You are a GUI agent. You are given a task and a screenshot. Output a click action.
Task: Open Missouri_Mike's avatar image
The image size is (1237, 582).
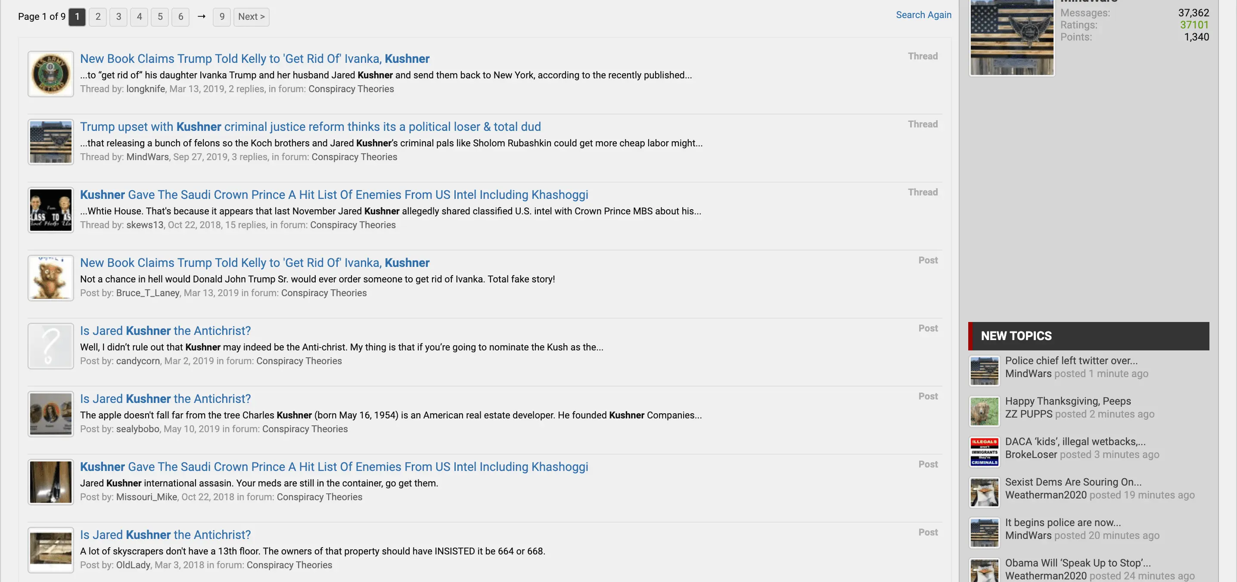pos(50,482)
